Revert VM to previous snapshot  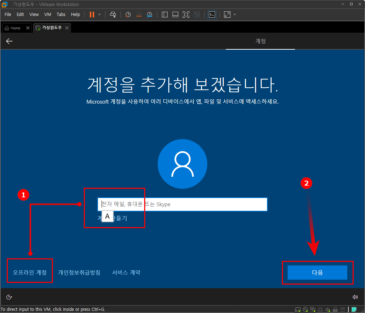tap(139, 15)
